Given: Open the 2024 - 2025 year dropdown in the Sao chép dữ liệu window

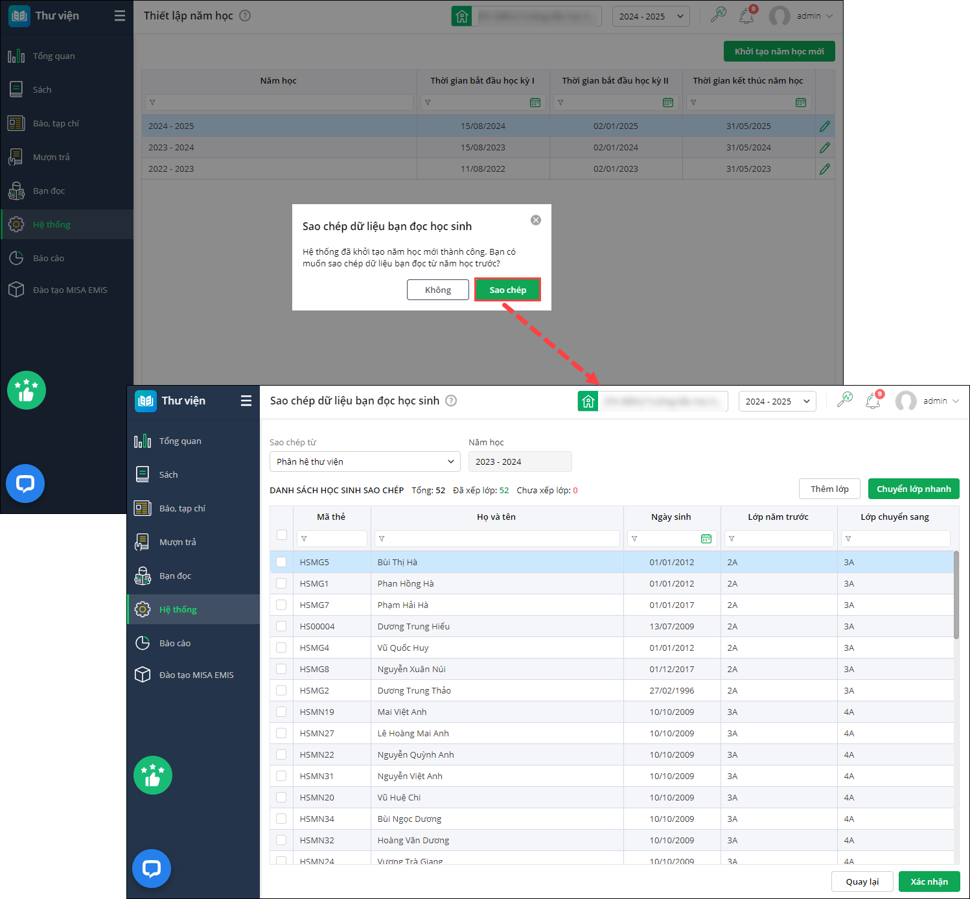Looking at the screenshot, I should click(x=778, y=401).
